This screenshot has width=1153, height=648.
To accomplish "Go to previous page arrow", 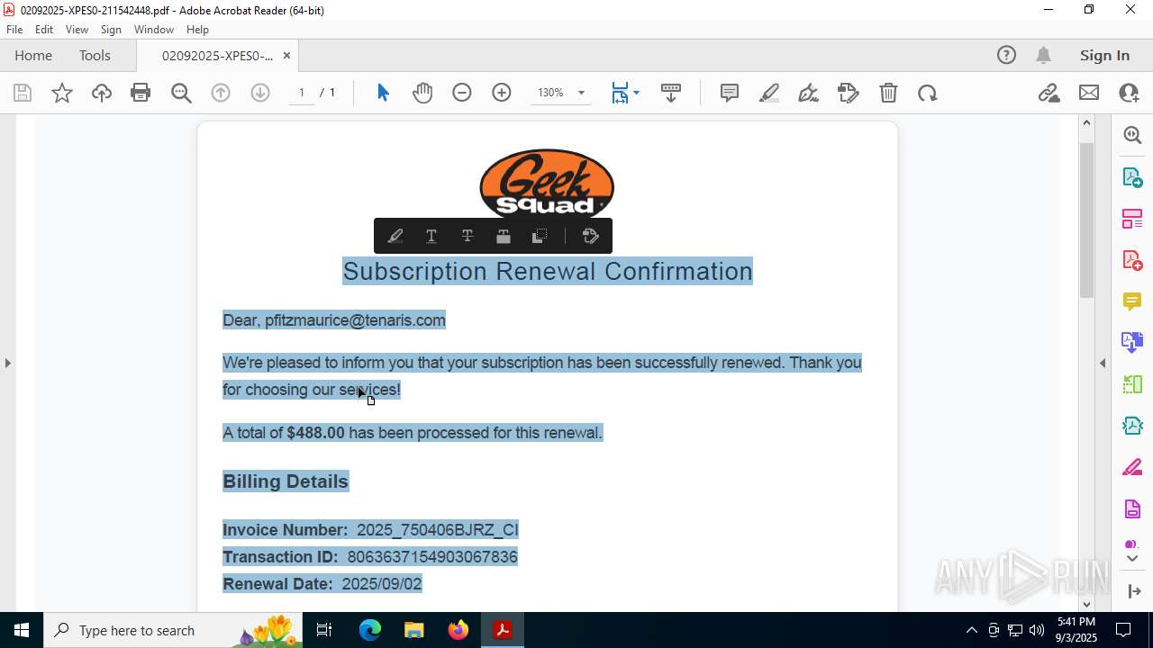I will pos(221,93).
